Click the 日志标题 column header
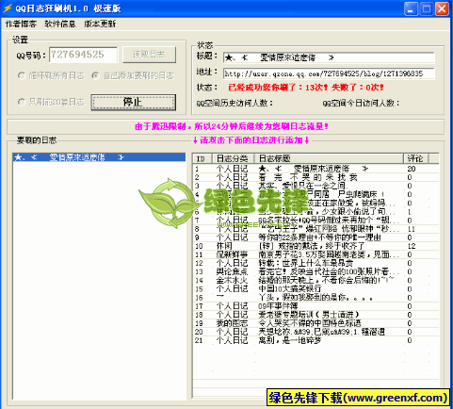Screen dimensions: 453x409 click(329, 158)
